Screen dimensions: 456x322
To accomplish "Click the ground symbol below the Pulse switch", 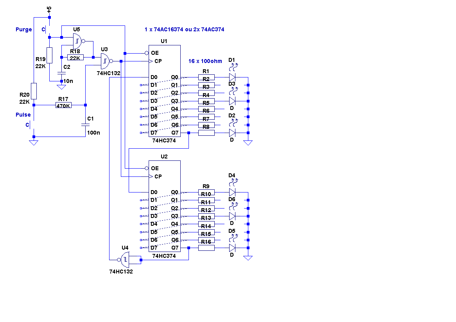I will 34,143.
